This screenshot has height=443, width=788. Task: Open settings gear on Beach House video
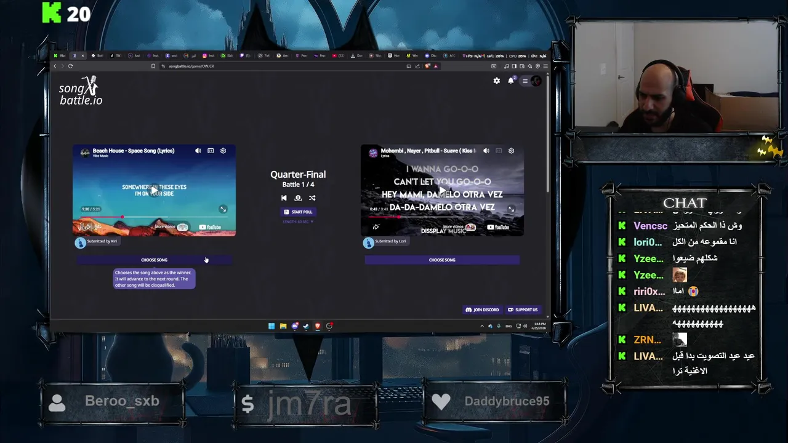pos(223,151)
